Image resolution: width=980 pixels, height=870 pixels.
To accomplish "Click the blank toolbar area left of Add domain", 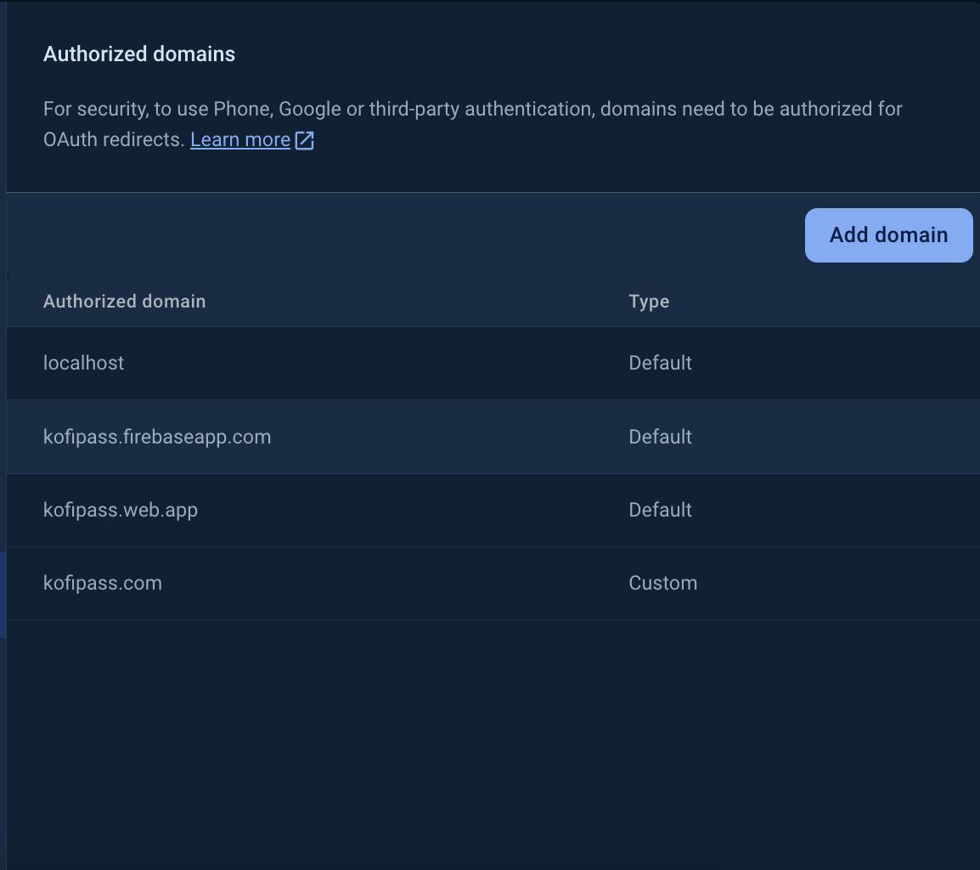I will [408, 235].
